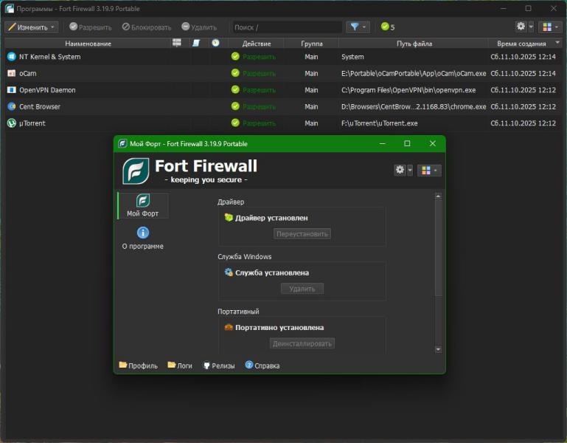This screenshot has width=567, height=443.
Task: Click the green check counter showing 5
Action: 387,27
